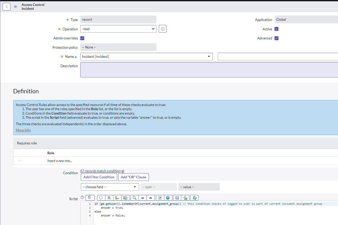338x225 pixels.
Task: Disable the Advanced checkbox
Action: pyautogui.click(x=276, y=38)
